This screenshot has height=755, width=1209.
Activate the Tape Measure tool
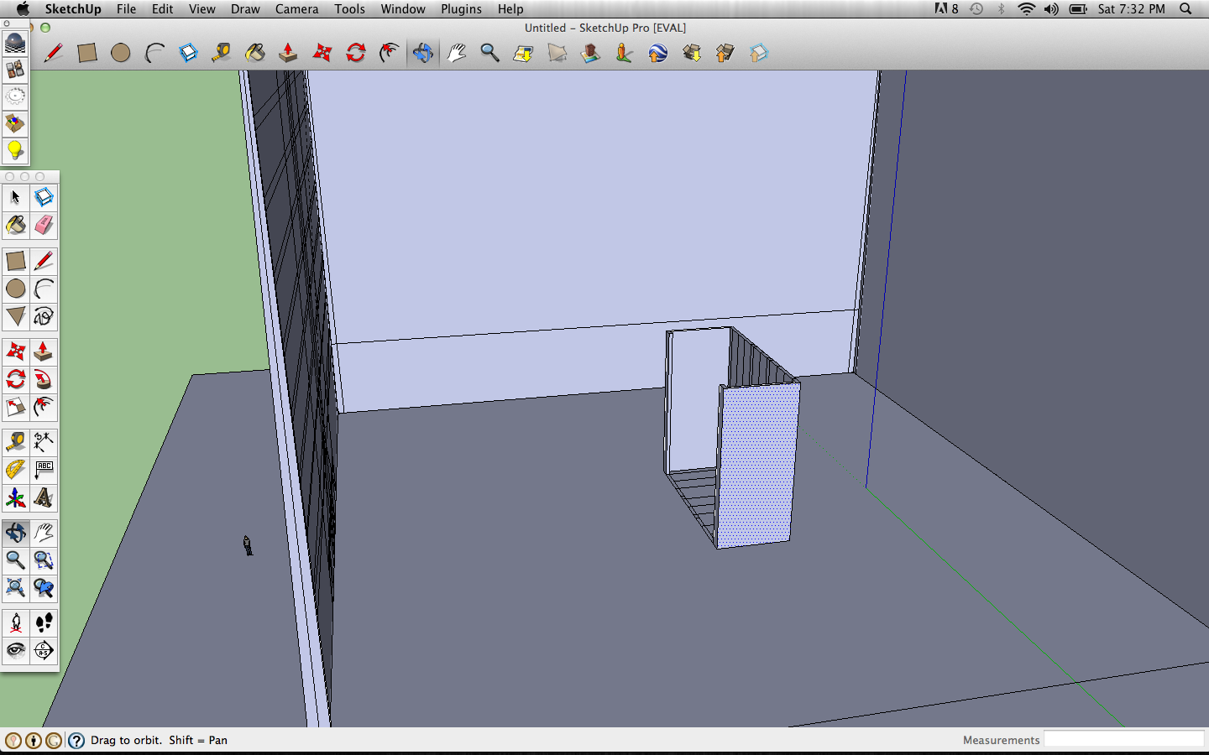222,53
